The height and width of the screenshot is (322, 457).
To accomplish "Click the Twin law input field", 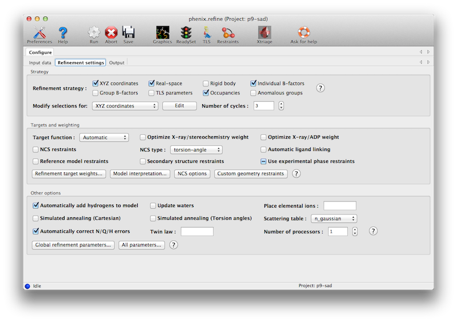I will (x=197, y=232).
